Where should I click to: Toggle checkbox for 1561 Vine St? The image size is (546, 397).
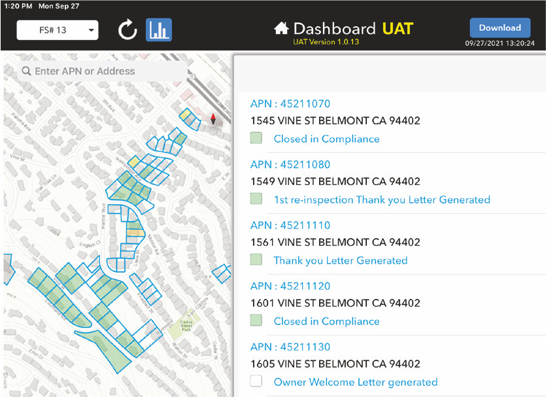256,260
